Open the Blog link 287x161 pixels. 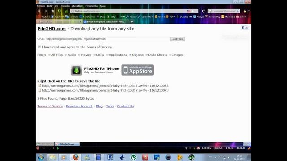[99, 106]
